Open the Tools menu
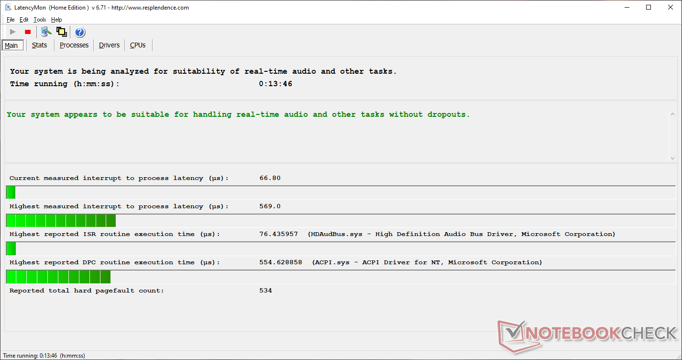This screenshot has height=360, width=682. coord(40,20)
